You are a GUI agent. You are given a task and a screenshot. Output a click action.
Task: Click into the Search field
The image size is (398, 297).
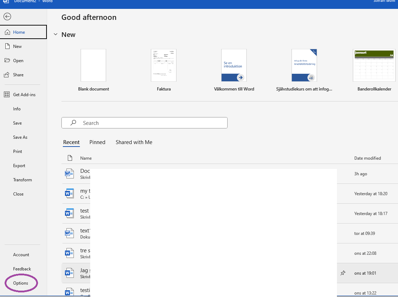145,123
